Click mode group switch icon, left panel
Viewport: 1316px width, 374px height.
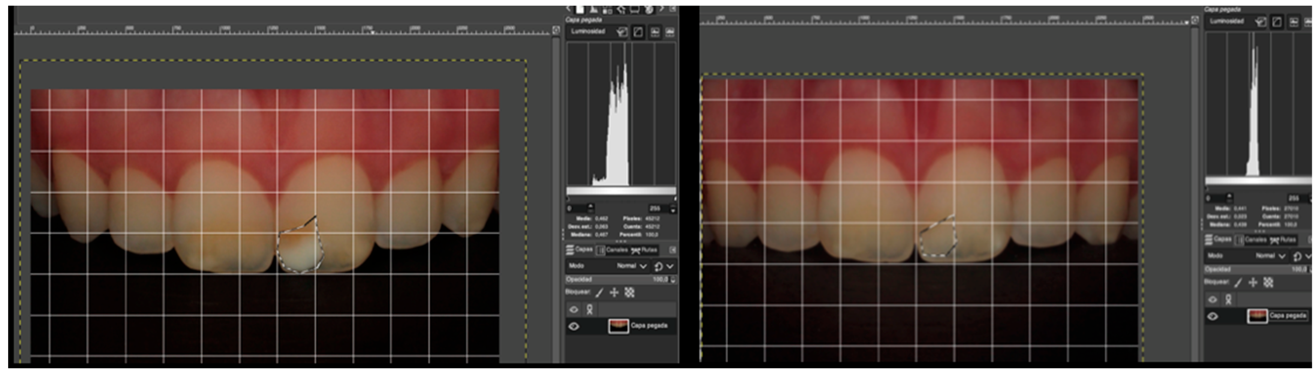658,266
